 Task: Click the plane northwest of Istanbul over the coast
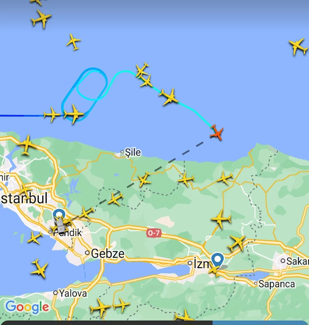click(26, 144)
